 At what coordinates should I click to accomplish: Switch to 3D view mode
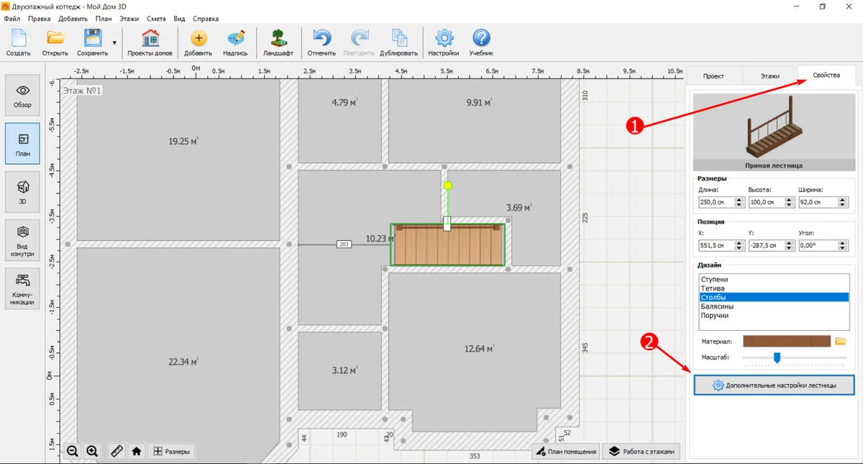(x=22, y=191)
